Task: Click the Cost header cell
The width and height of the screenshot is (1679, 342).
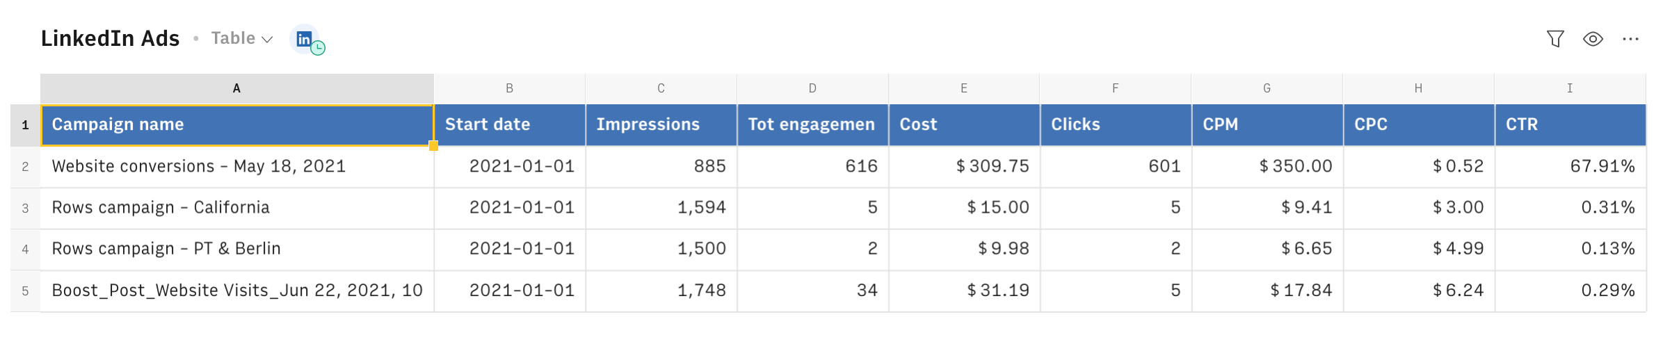Action: 965,125
